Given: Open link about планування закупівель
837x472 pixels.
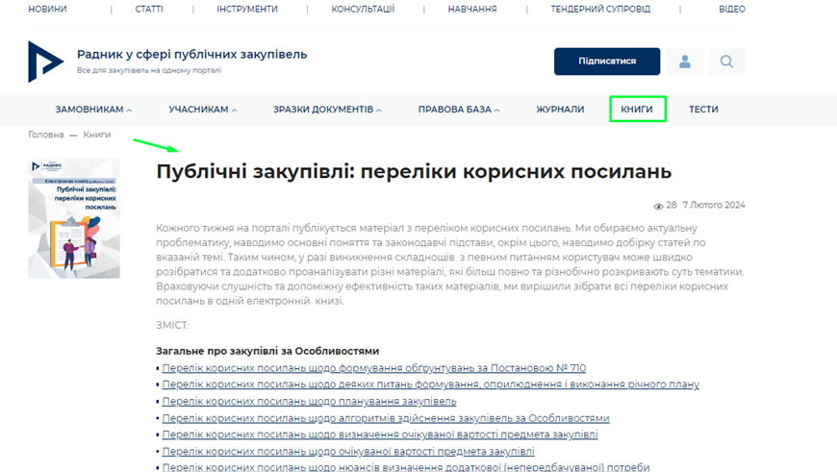Looking at the screenshot, I should click(x=309, y=401).
